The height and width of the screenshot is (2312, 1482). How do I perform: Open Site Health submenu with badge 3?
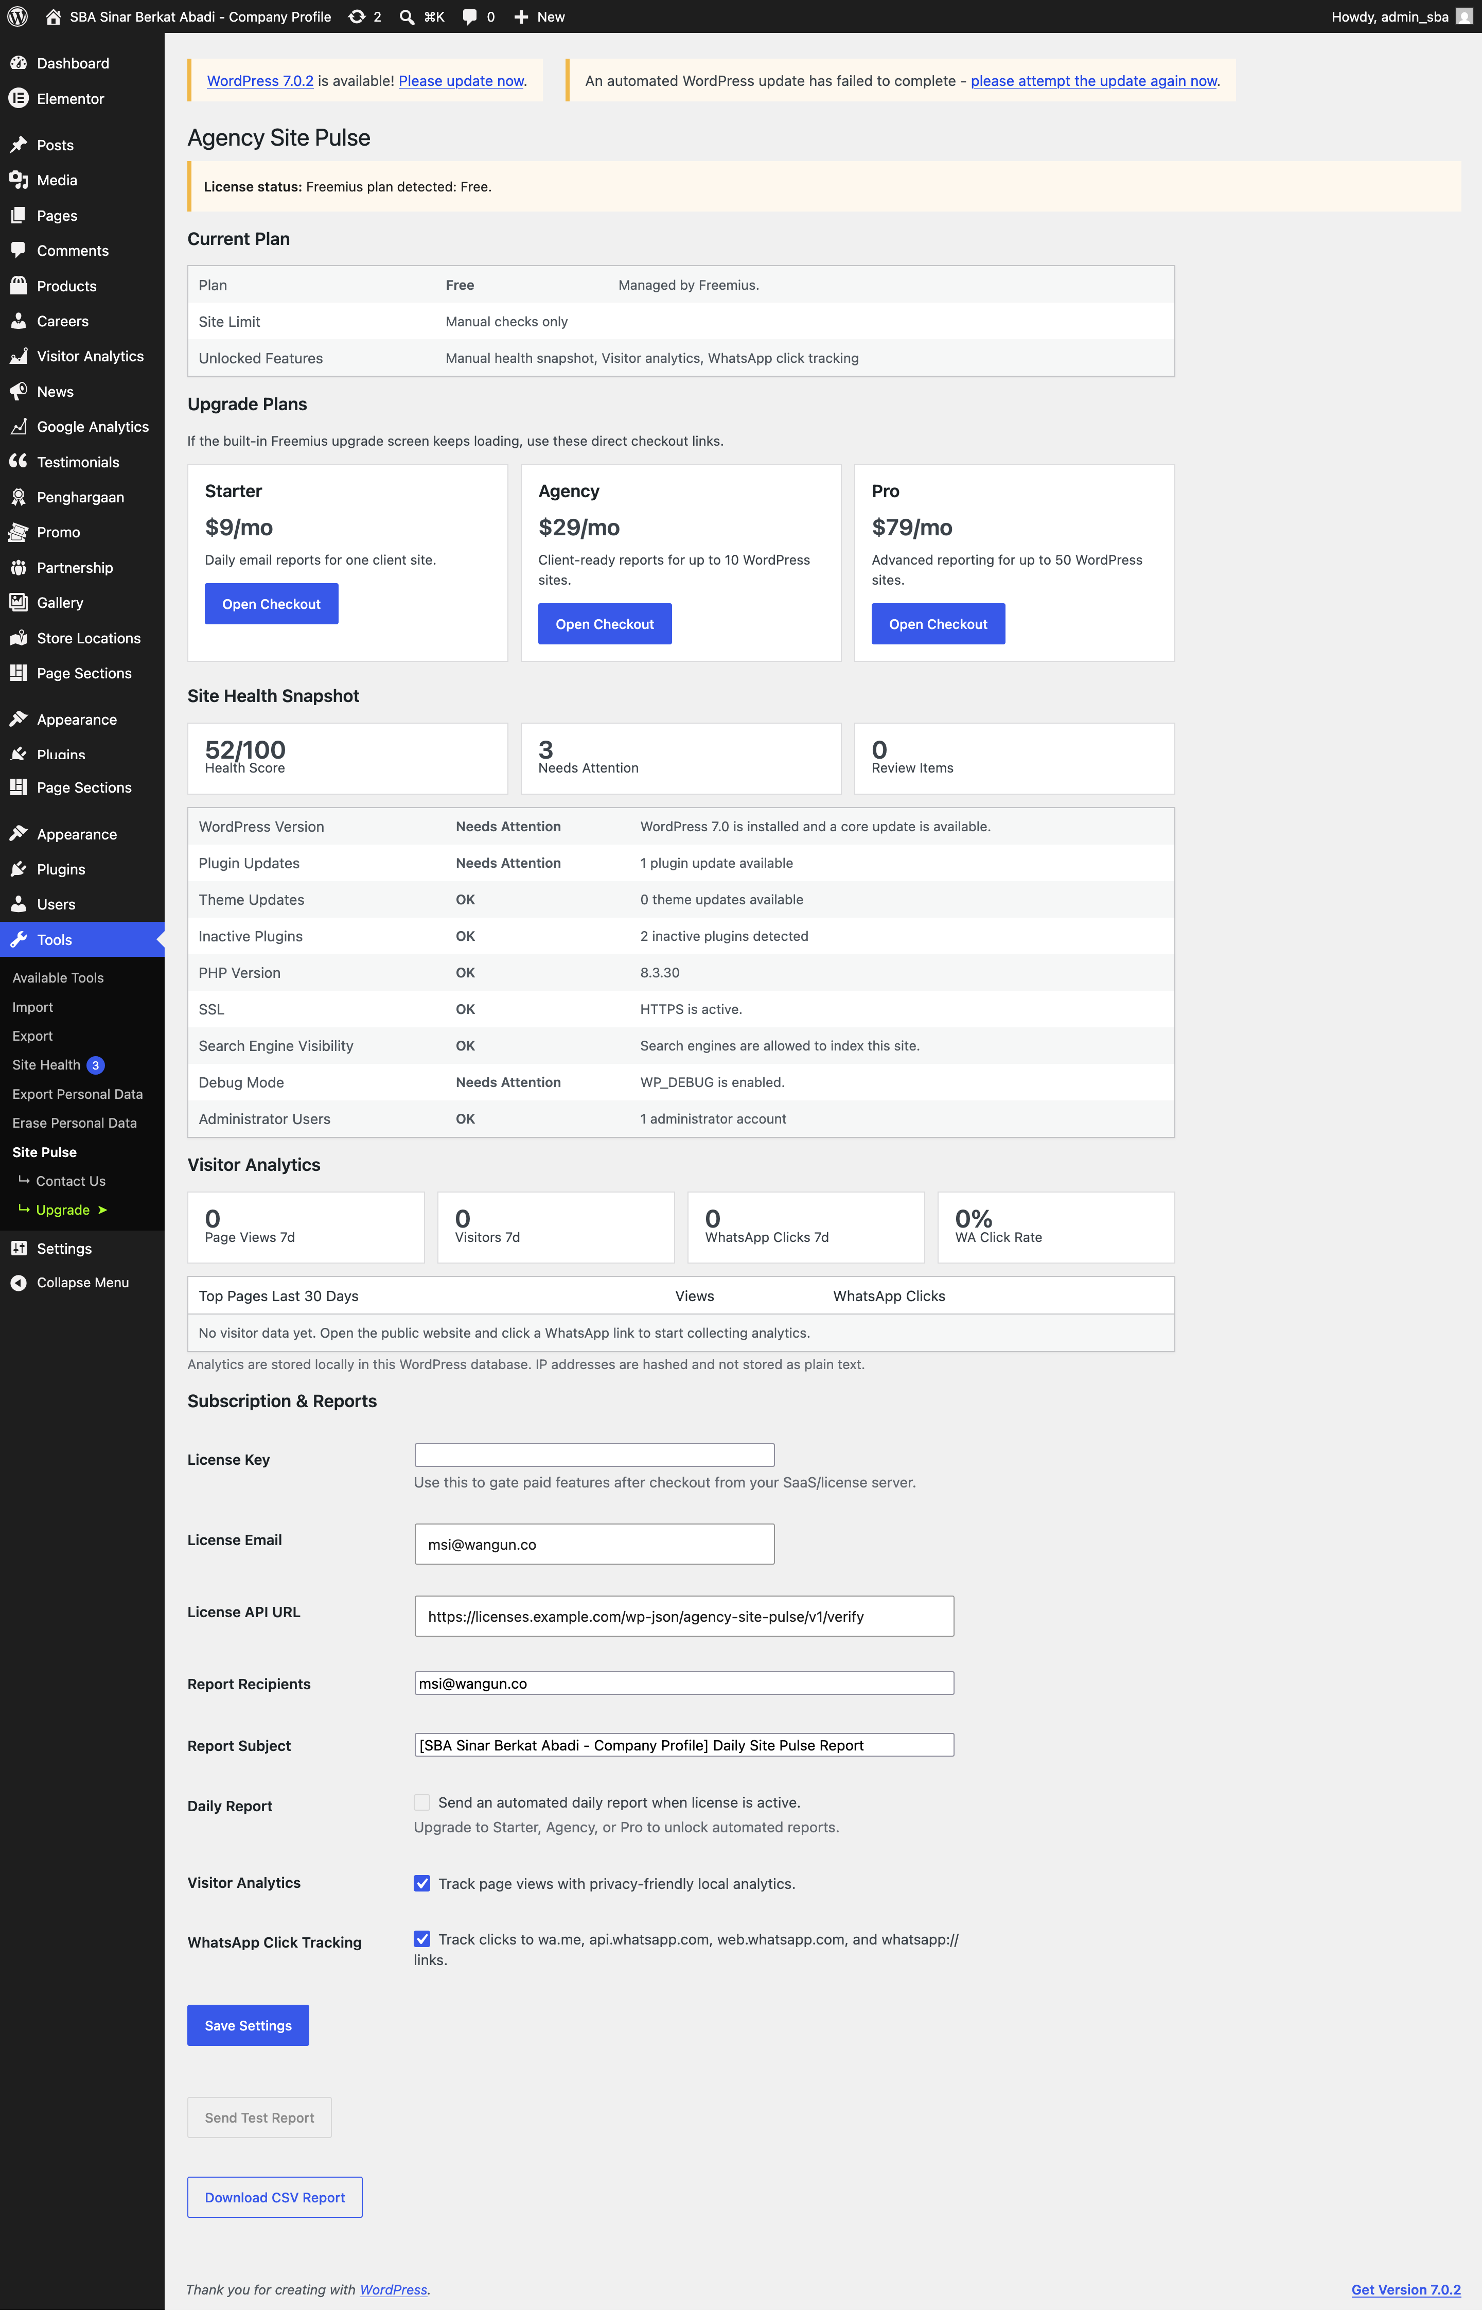click(58, 1065)
